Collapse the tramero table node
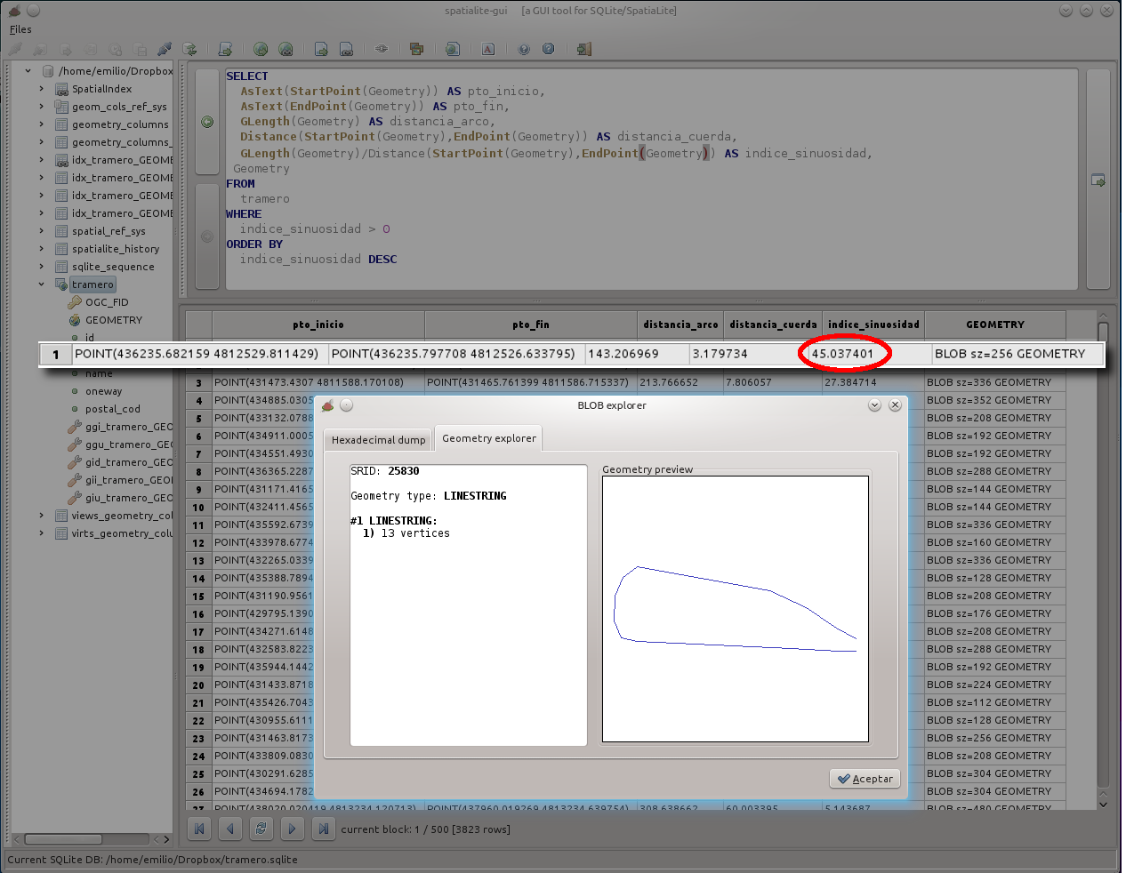This screenshot has width=1126, height=873. pos(42,284)
